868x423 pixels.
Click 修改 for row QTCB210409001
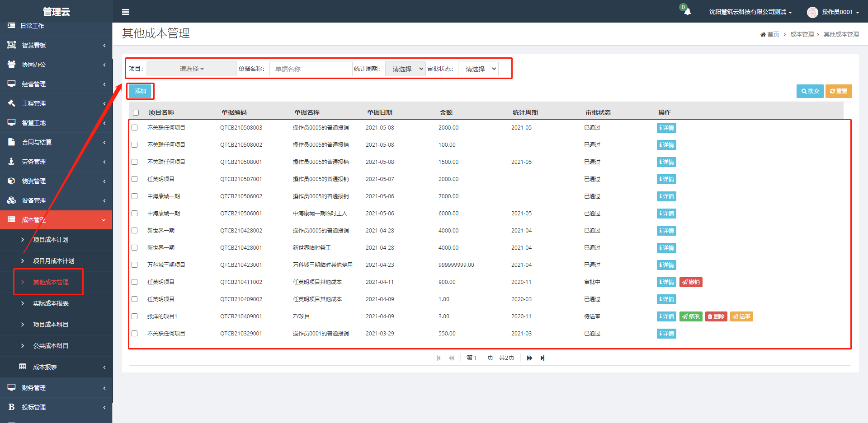click(691, 316)
